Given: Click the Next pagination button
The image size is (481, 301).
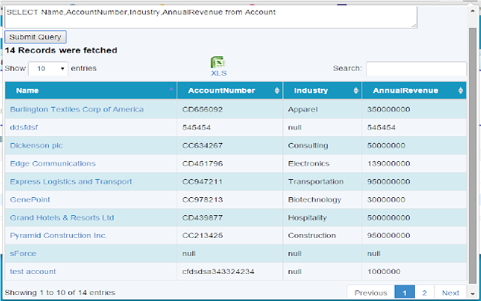Looking at the screenshot, I should pyautogui.click(x=450, y=293).
